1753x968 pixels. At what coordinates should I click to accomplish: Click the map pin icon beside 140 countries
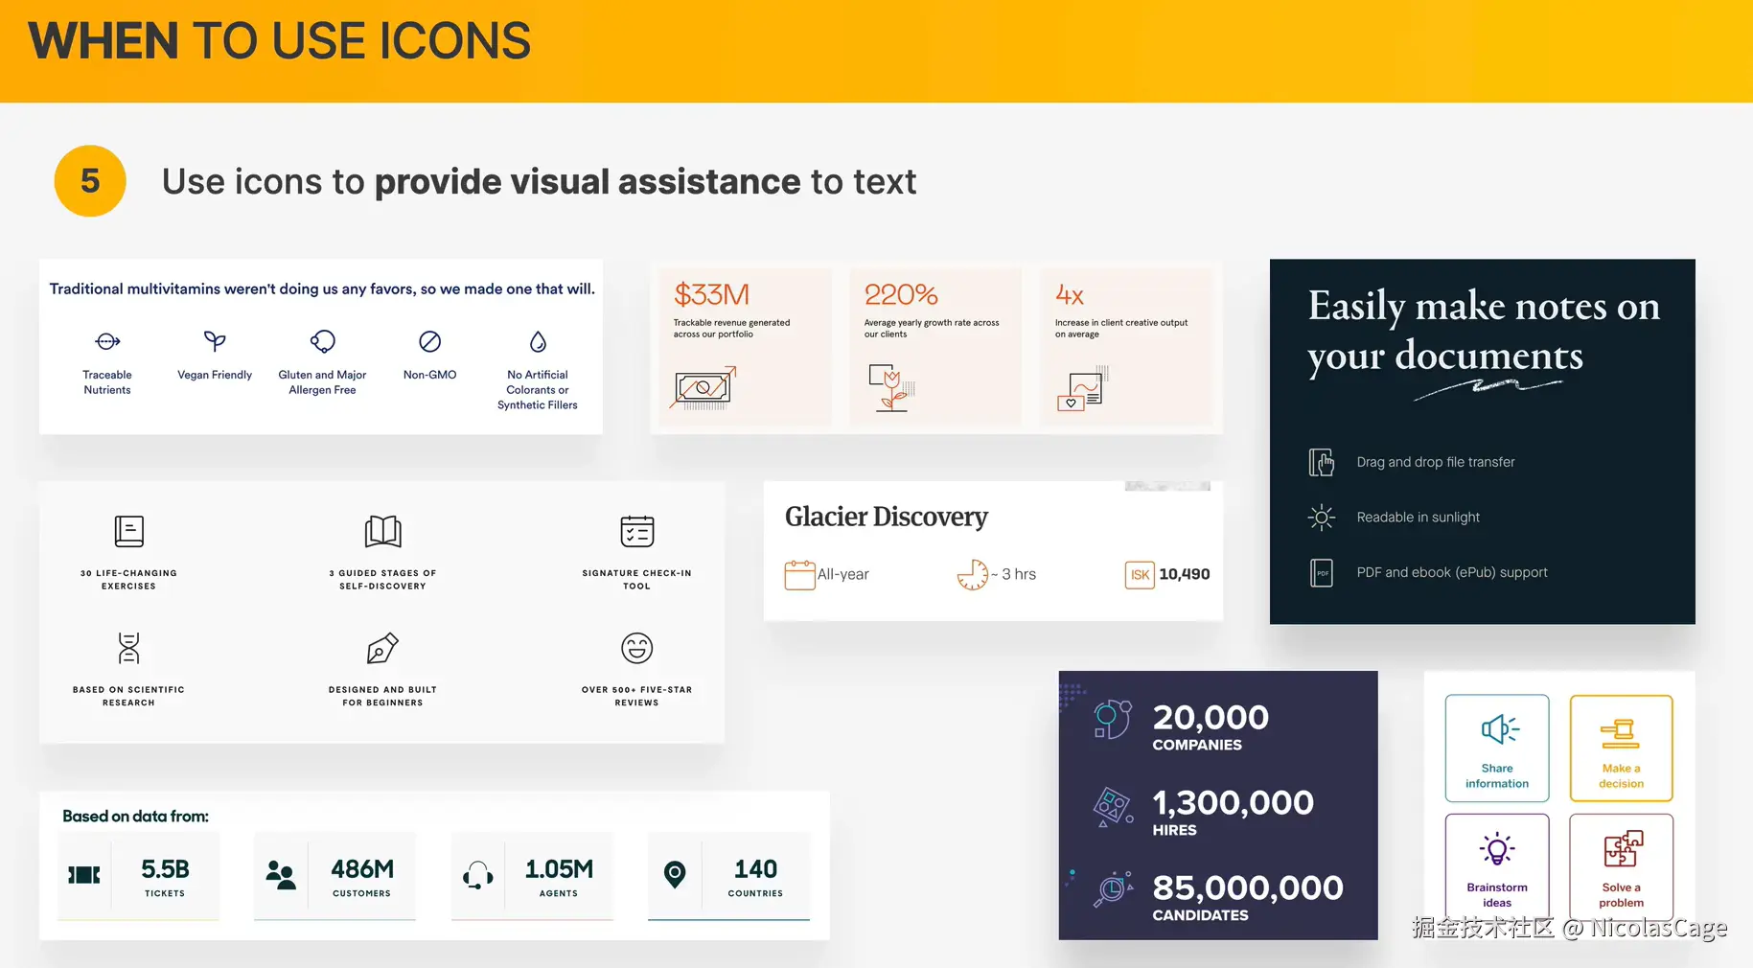(x=675, y=874)
